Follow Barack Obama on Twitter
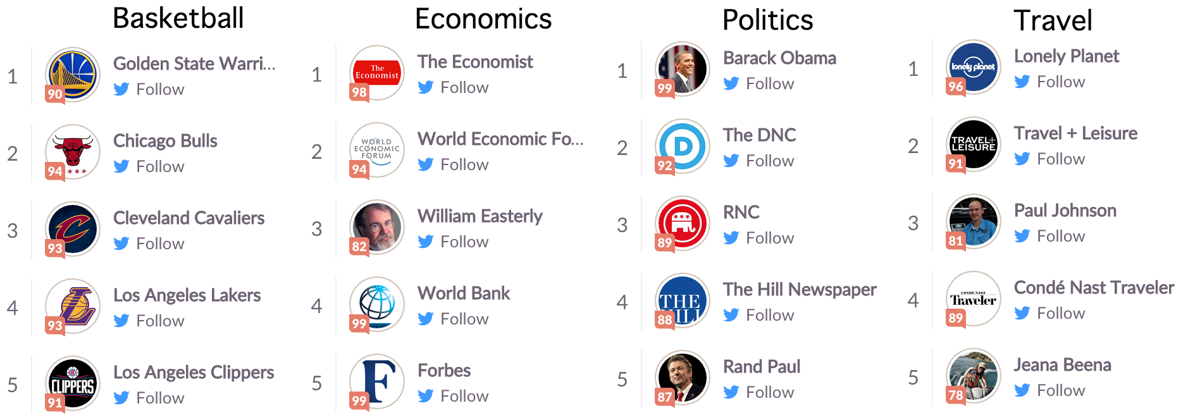The width and height of the screenshot is (1188, 420). coord(758,83)
